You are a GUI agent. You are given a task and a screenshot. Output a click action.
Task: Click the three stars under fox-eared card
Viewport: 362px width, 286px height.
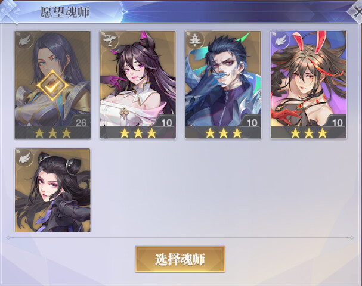(138, 133)
